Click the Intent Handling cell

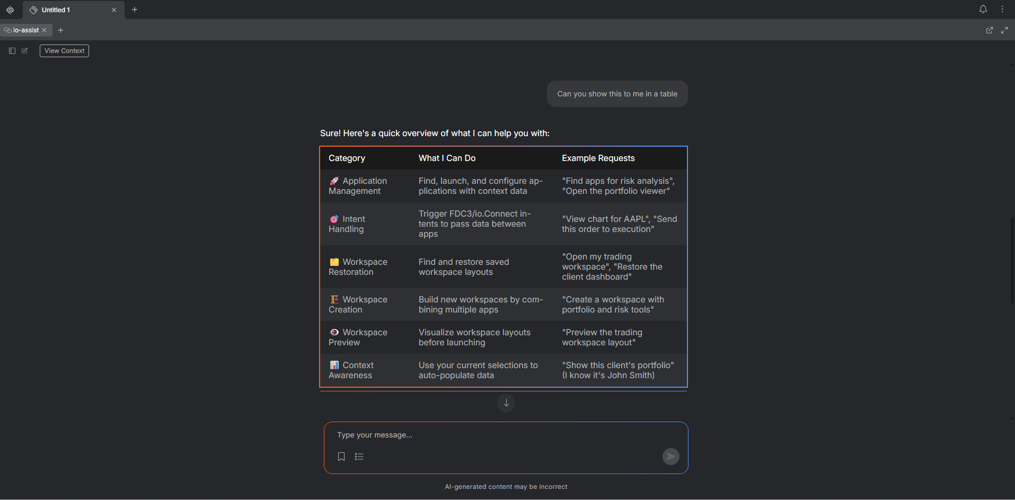tap(365, 224)
